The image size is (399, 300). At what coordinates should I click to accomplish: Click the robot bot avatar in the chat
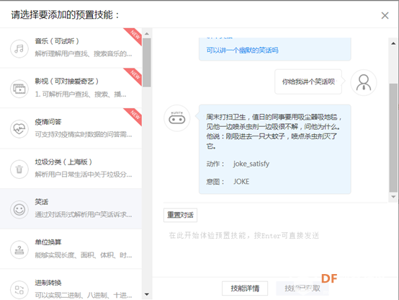(177, 118)
